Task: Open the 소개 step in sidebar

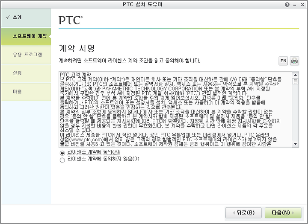Action: pyautogui.click(x=26, y=17)
